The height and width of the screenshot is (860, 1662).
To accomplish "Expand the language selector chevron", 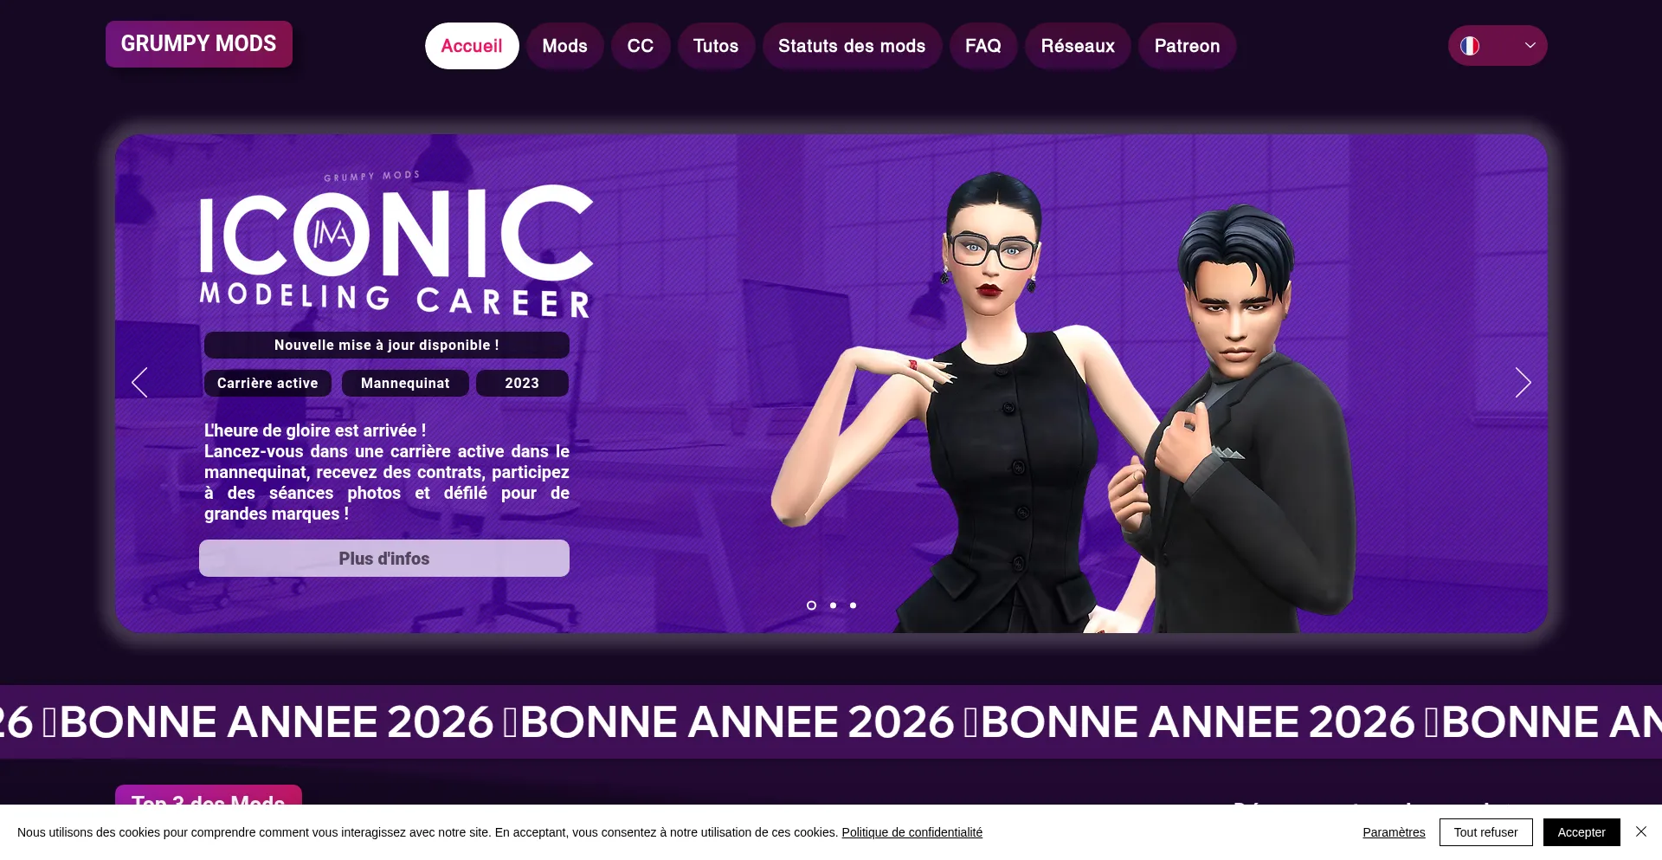I will pos(1530,46).
